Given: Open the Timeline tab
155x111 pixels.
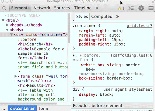Looking at the screenshot, I should click(83, 8).
